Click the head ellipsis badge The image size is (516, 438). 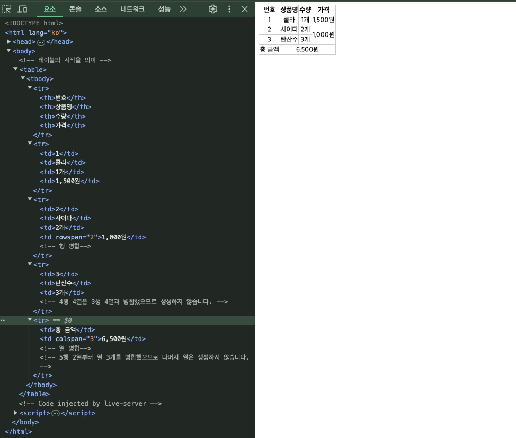[x=41, y=42]
